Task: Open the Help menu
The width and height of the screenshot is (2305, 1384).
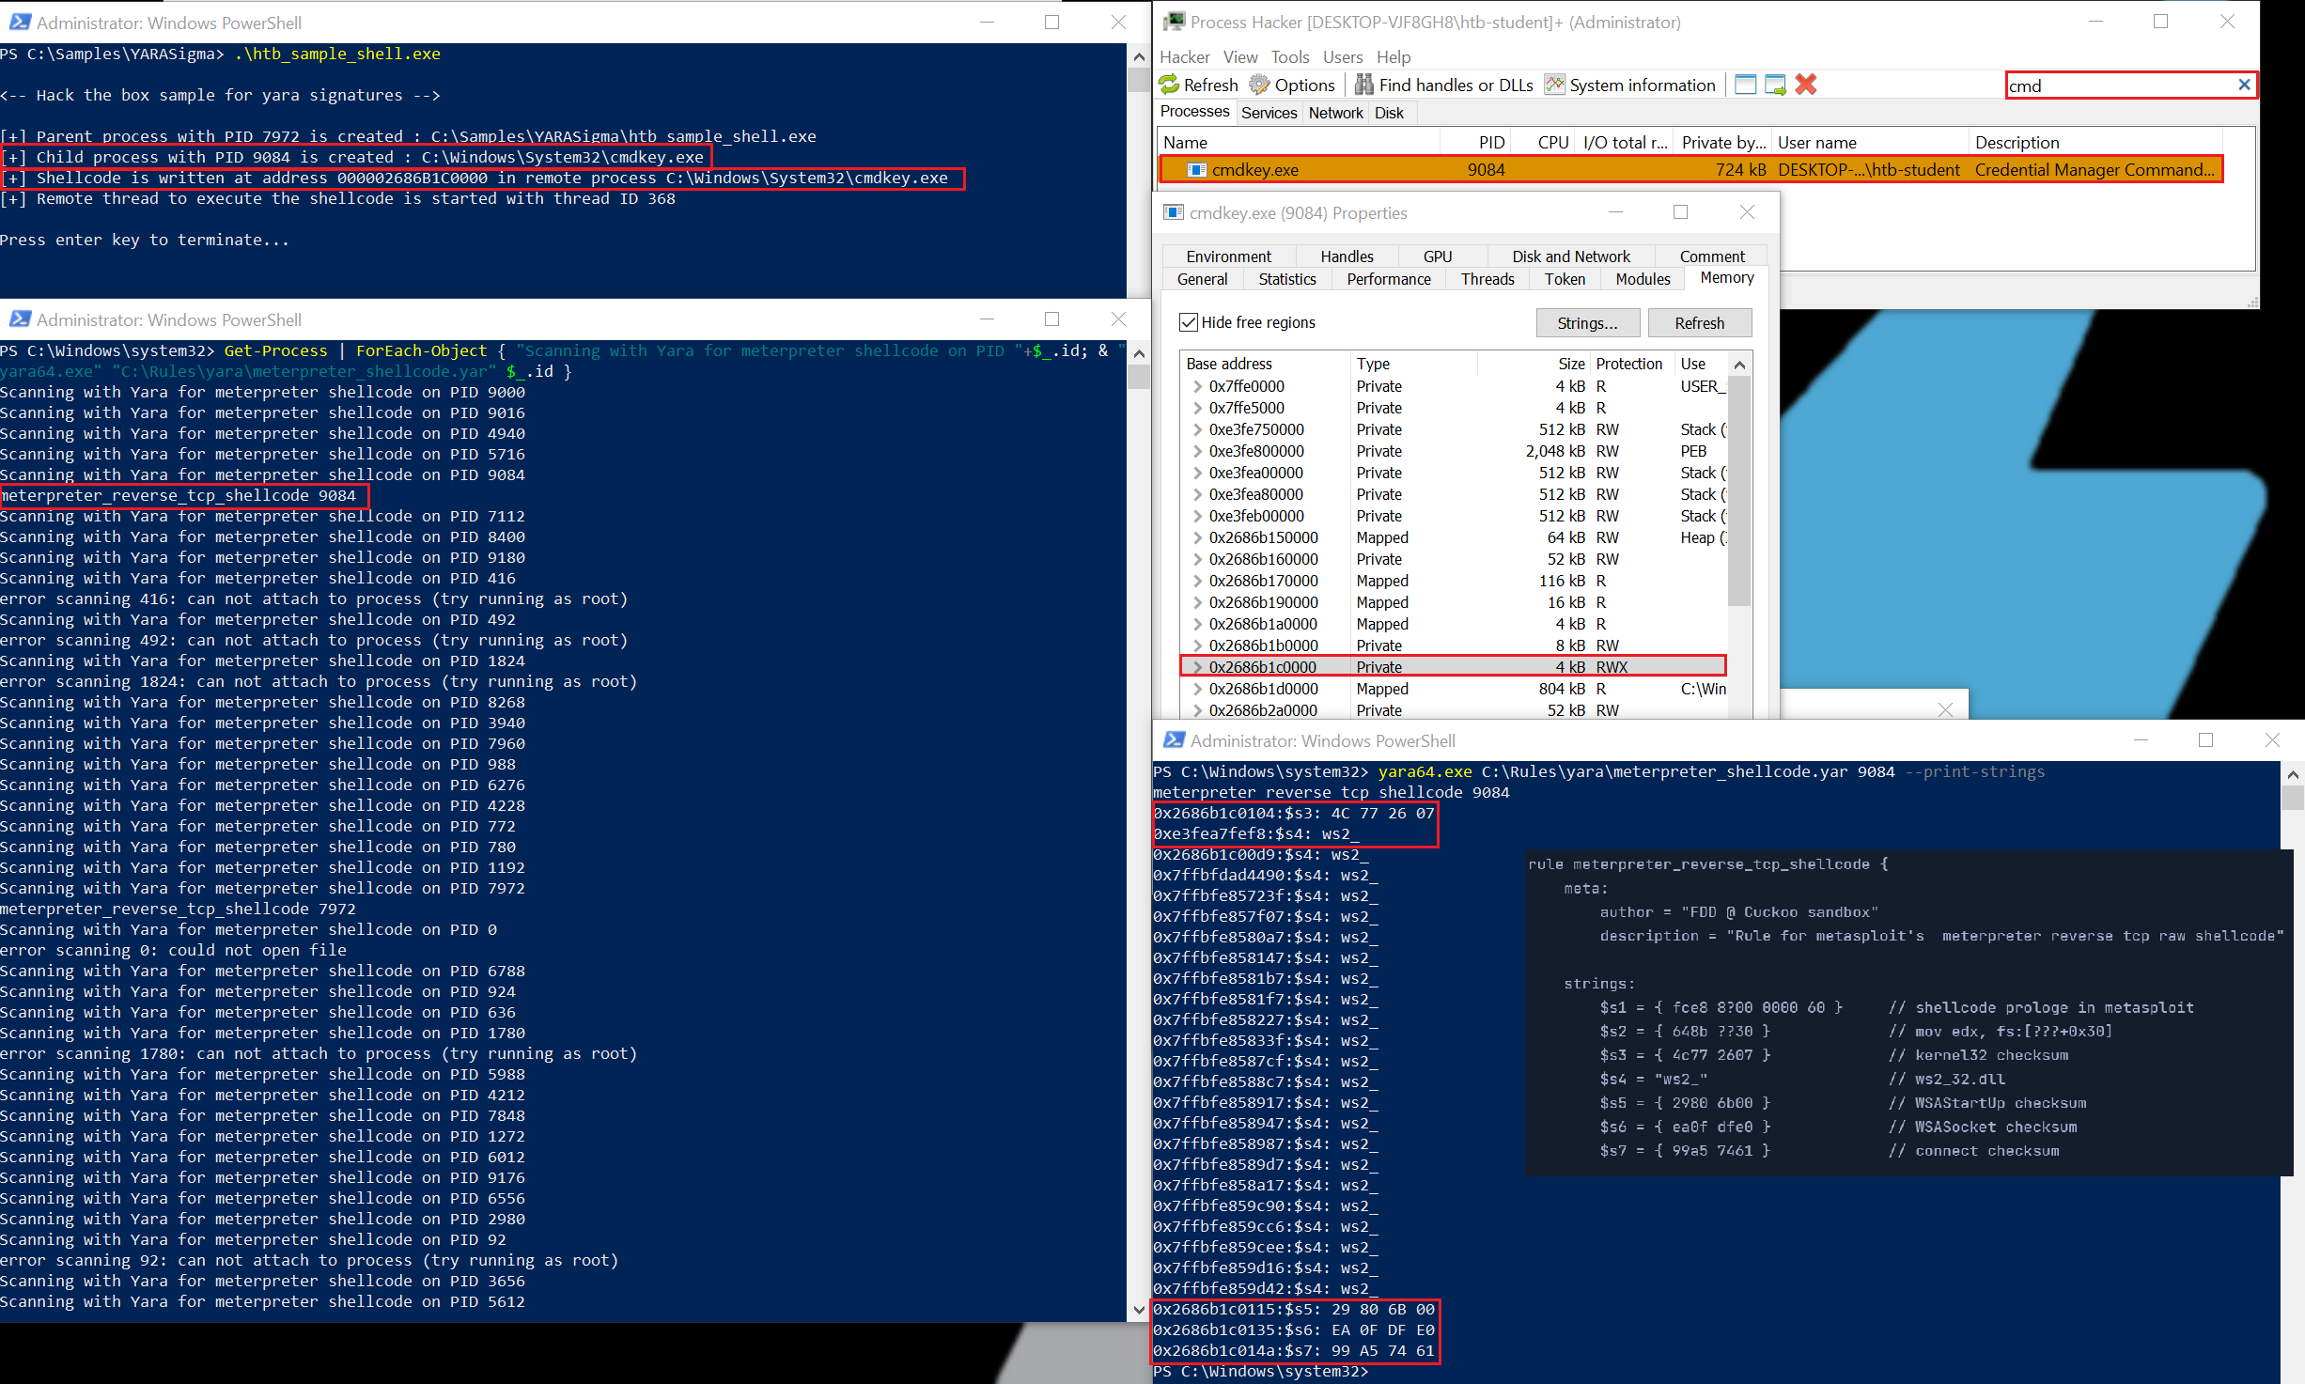Action: (x=1394, y=57)
